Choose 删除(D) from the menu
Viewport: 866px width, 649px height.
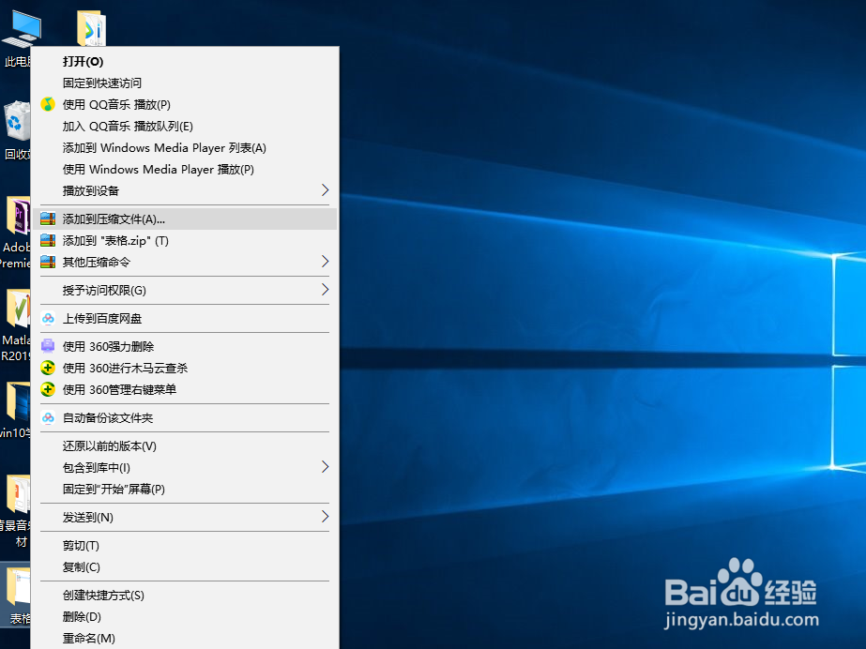pyautogui.click(x=185, y=616)
